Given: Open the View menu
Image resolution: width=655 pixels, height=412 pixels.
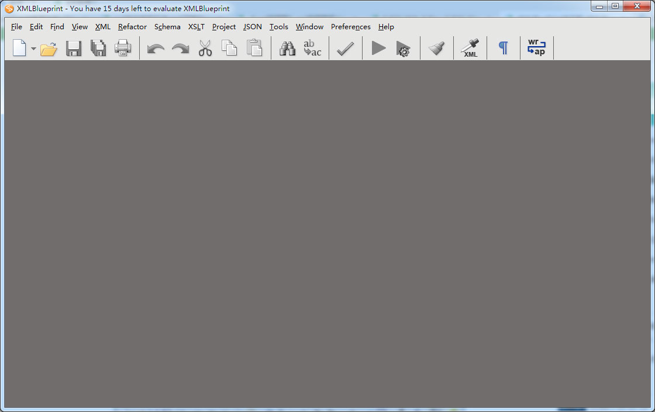Looking at the screenshot, I should [x=80, y=27].
